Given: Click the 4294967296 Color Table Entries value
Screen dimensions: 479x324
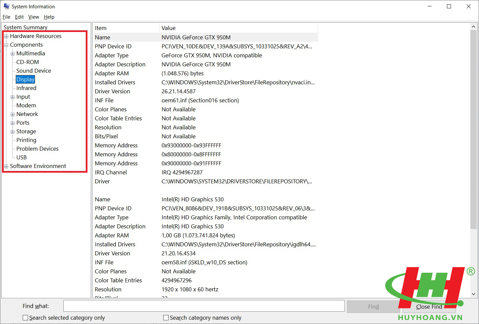Looking at the screenshot, I should pos(177,280).
